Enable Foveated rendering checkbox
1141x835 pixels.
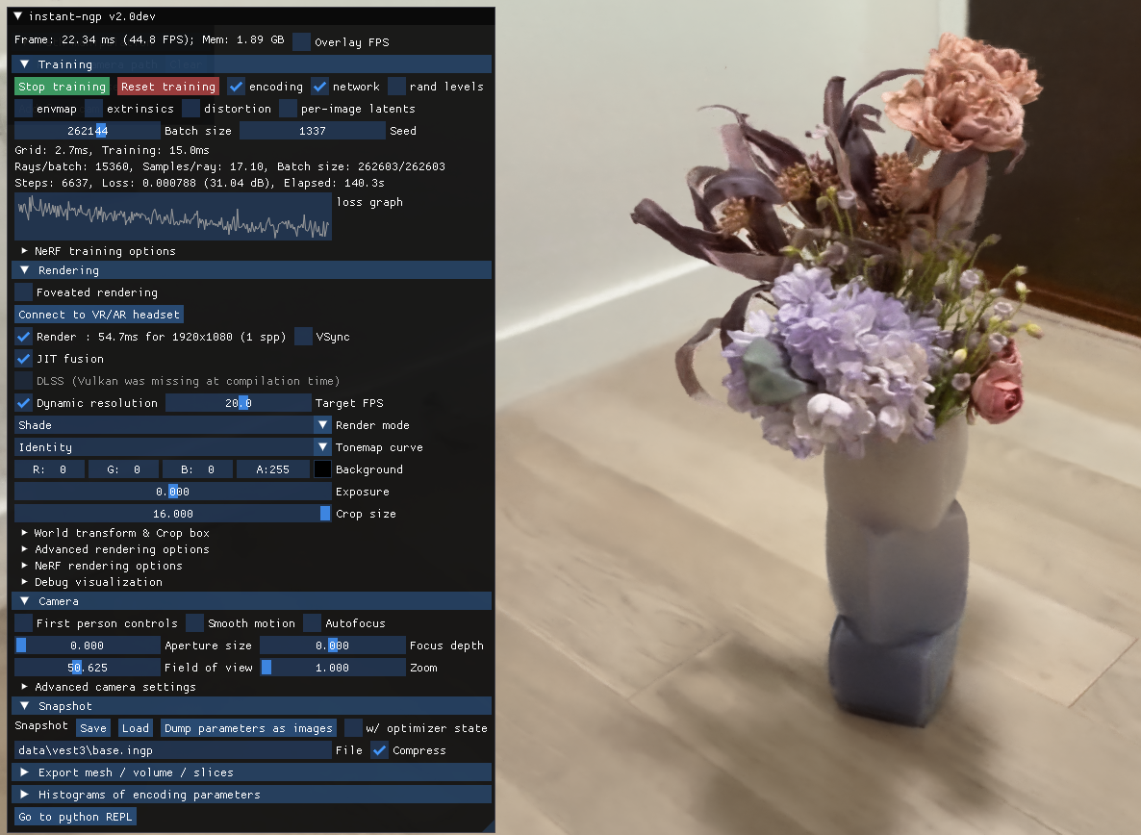coord(23,292)
